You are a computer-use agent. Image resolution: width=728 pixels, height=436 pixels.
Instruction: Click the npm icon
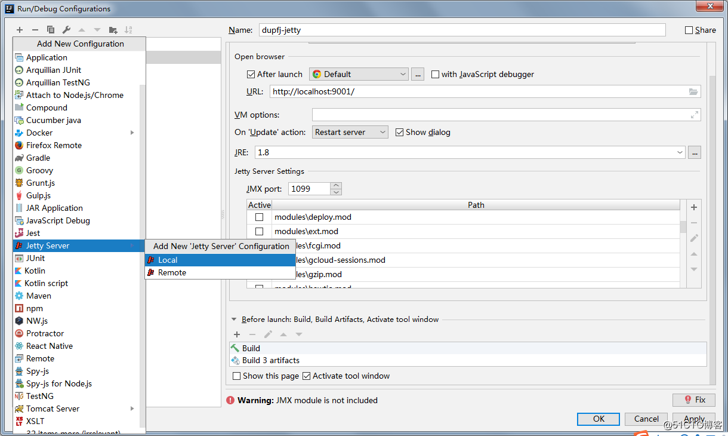click(x=19, y=308)
